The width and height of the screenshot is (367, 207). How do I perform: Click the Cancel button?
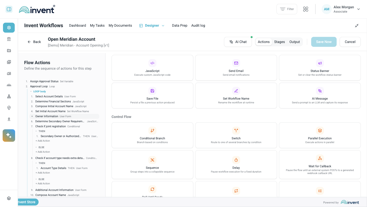[x=350, y=42]
